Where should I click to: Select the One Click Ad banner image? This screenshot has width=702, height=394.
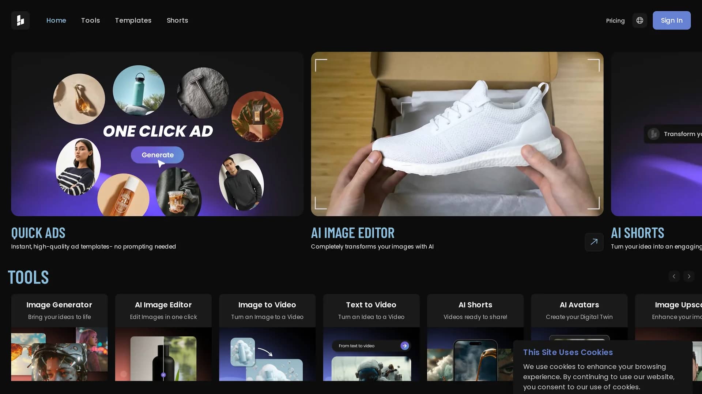pos(157,134)
